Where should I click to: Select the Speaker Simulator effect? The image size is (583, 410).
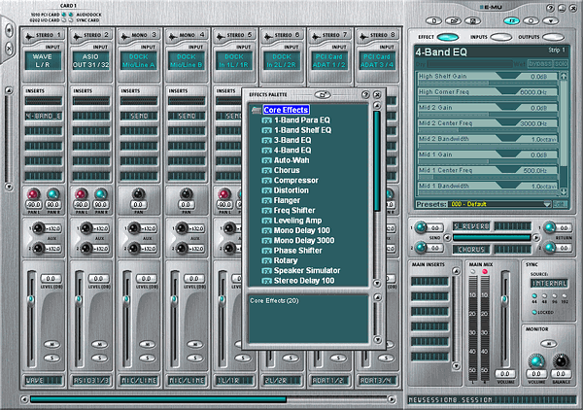coord(307,269)
